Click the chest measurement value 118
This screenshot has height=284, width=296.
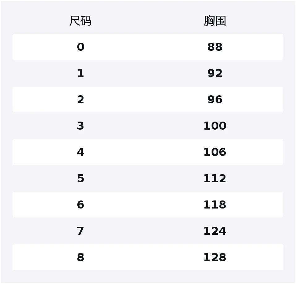(215, 205)
